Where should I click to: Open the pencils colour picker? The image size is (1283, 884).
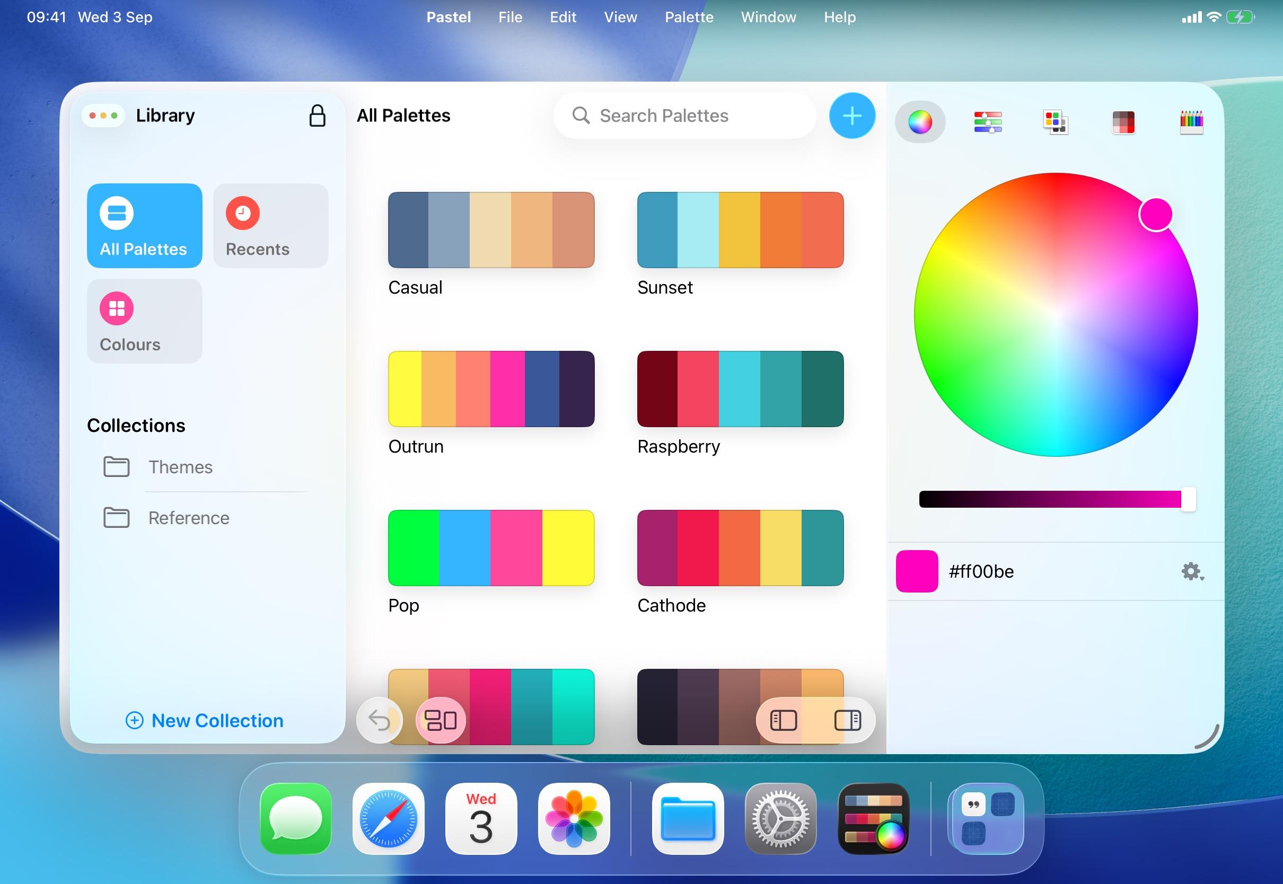[1192, 122]
